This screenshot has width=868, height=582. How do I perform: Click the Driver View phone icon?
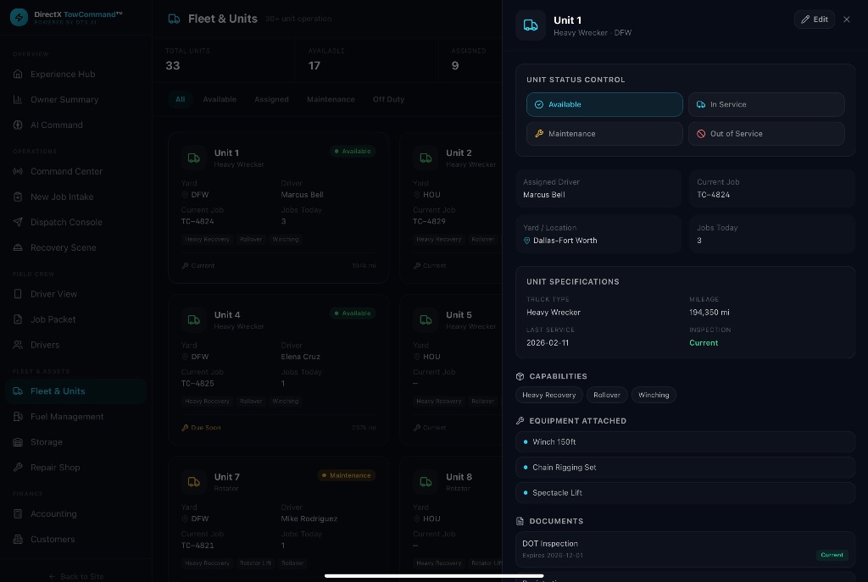(18, 294)
